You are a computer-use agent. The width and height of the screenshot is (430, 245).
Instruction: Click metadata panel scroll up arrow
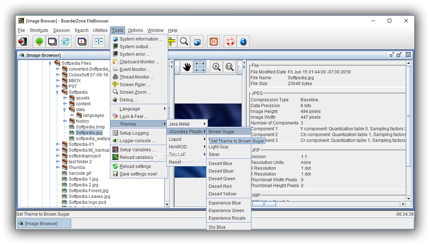[x=409, y=63]
